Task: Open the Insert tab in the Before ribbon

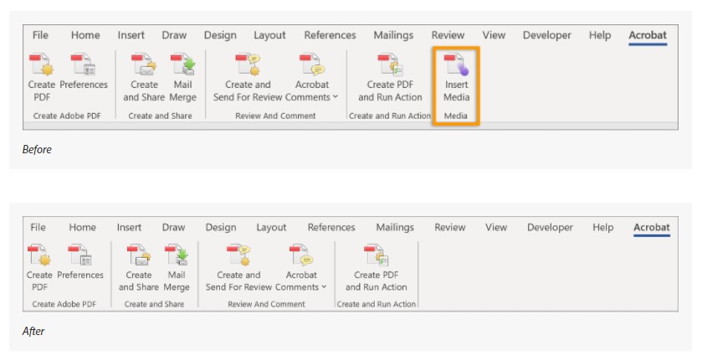Action: (x=131, y=35)
